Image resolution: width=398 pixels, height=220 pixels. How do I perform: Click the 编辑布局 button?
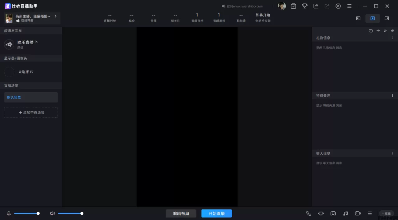pos(181,213)
